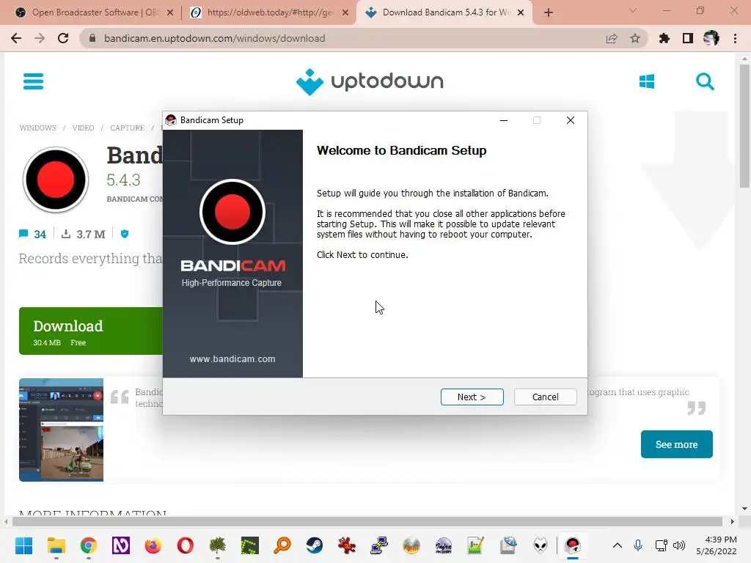Launch Opera from the taskbar

(186, 545)
